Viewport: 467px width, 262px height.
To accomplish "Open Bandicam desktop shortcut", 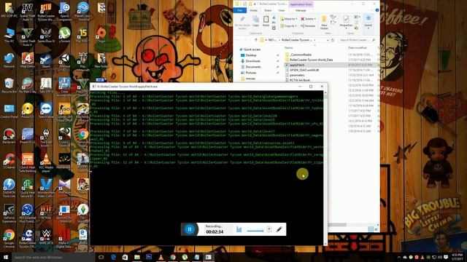I will pos(9,136).
